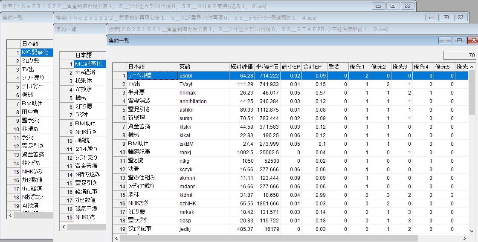Click the 平均評価 column header
The height and width of the screenshot is (242, 478).
click(x=267, y=67)
